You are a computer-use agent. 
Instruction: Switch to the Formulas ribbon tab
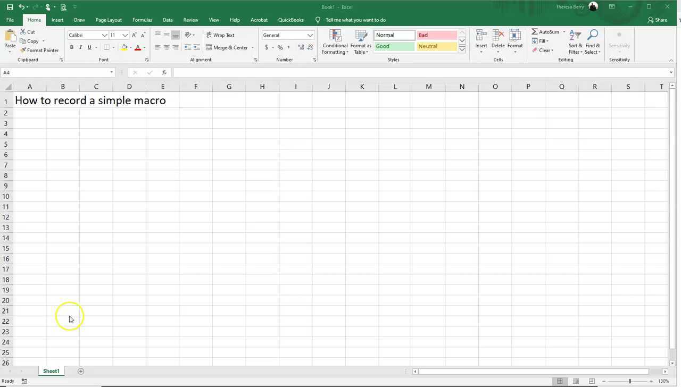click(142, 20)
